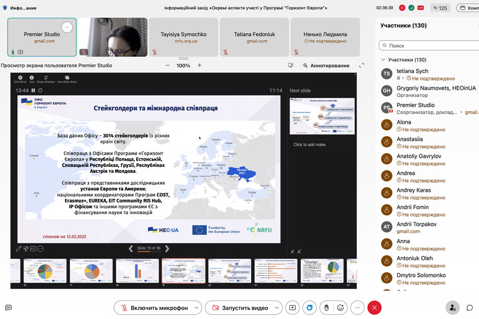Open the chat panel icon
Image resolution: width=479 pixels, height=319 pixels.
469,308
